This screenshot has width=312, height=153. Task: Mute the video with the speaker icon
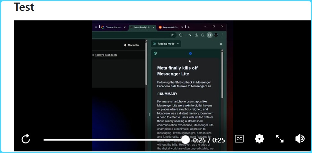coord(300,139)
